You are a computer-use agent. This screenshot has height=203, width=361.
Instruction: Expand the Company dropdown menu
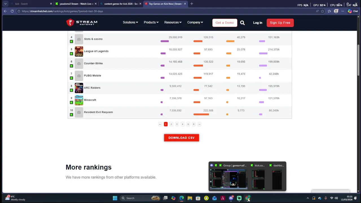click(195, 23)
